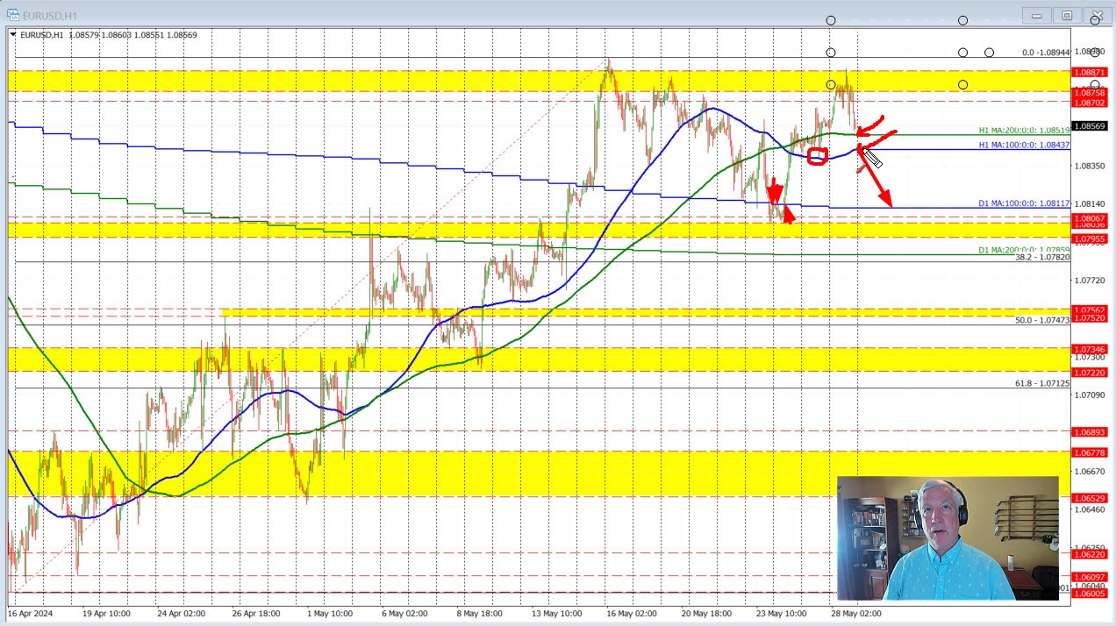The height and width of the screenshot is (626, 1116).
Task: Click the 1.08350 price axis value
Action: (x=1089, y=165)
